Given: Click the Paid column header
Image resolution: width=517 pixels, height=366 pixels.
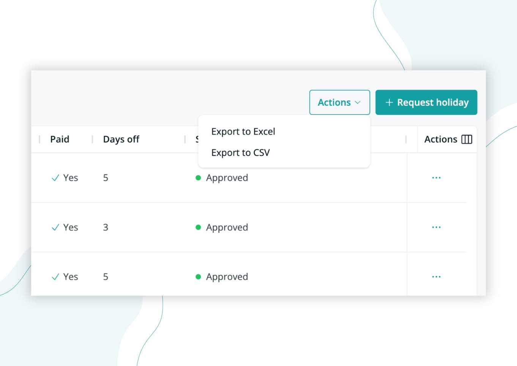Looking at the screenshot, I should 60,139.
